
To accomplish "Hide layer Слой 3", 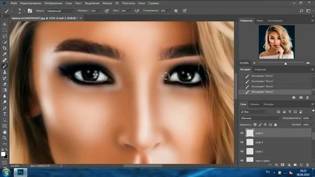I will coord(242,142).
